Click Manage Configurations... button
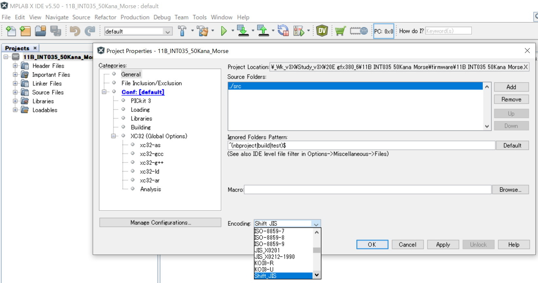Image resolution: width=538 pixels, height=283 pixels. tap(160, 222)
